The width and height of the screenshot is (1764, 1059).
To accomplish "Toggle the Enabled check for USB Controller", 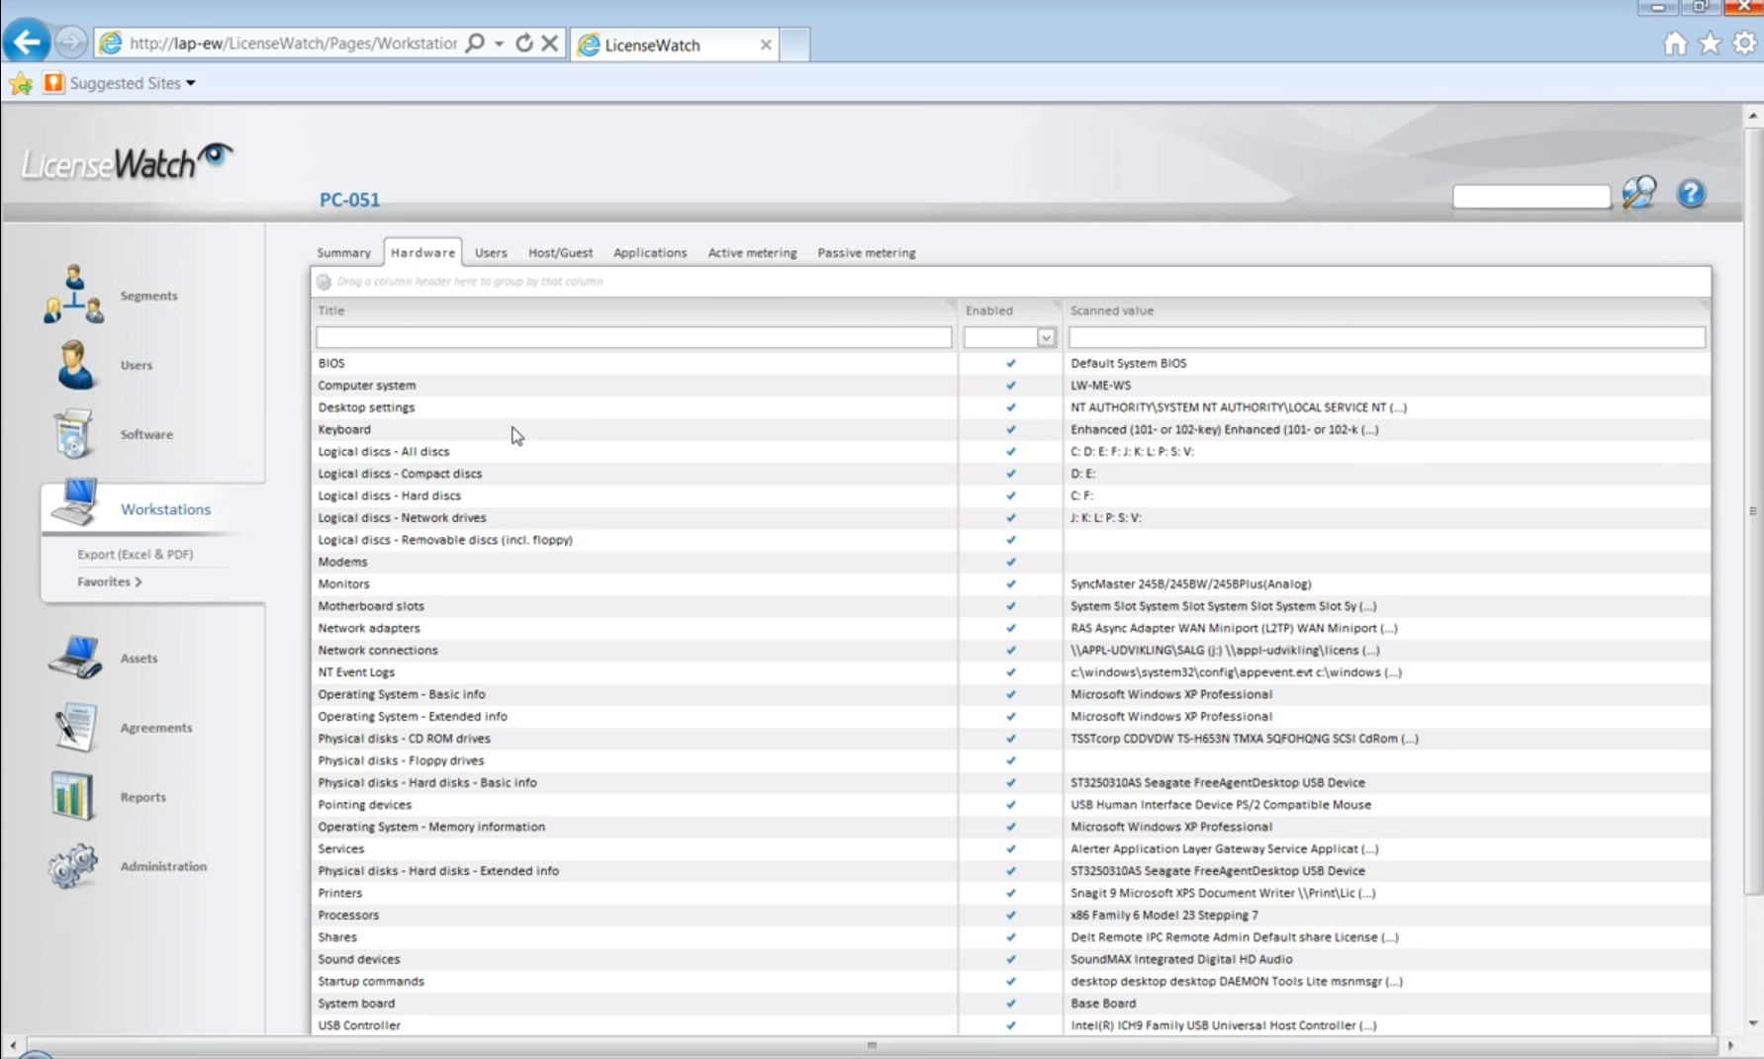I will [1010, 1025].
